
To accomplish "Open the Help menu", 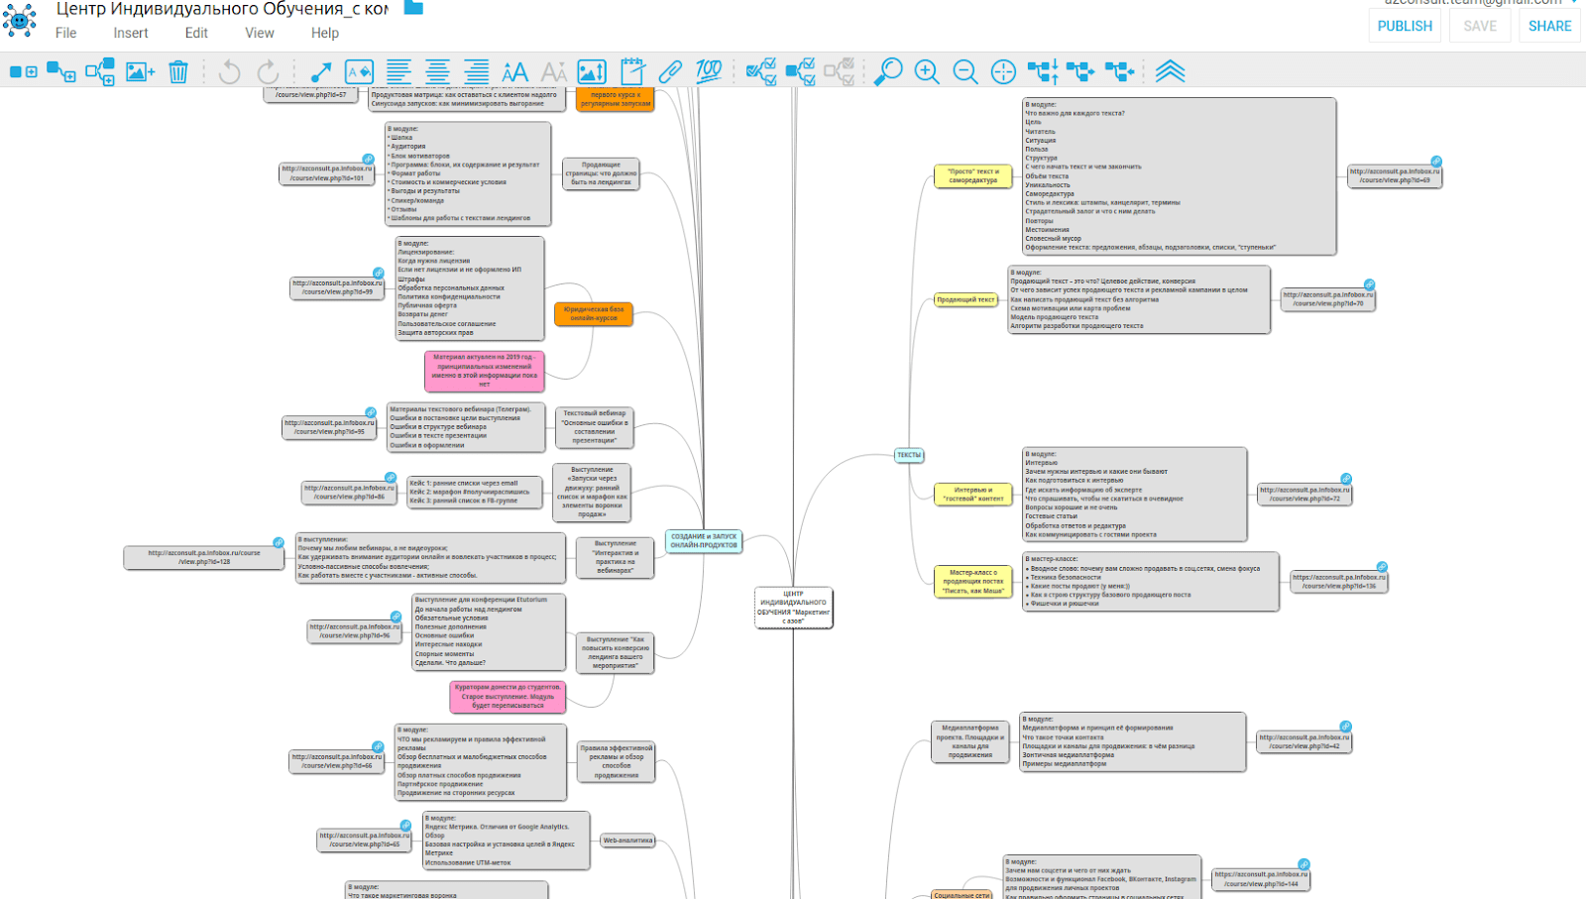I will 325,33.
